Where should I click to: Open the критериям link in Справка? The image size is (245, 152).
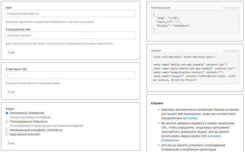(x=190, y=118)
